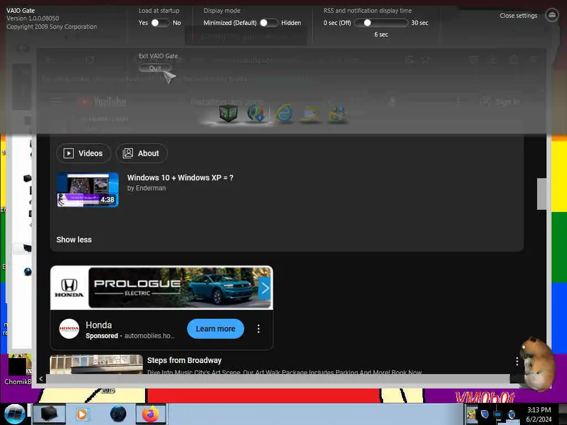The height and width of the screenshot is (425, 567).
Task: Switch to Firefox on the taskbar
Action: pos(151,414)
